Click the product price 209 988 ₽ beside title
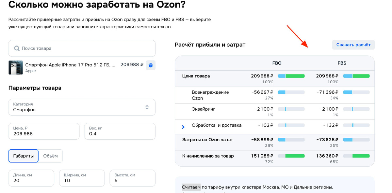This screenshot has height=193, width=392. click(132, 65)
